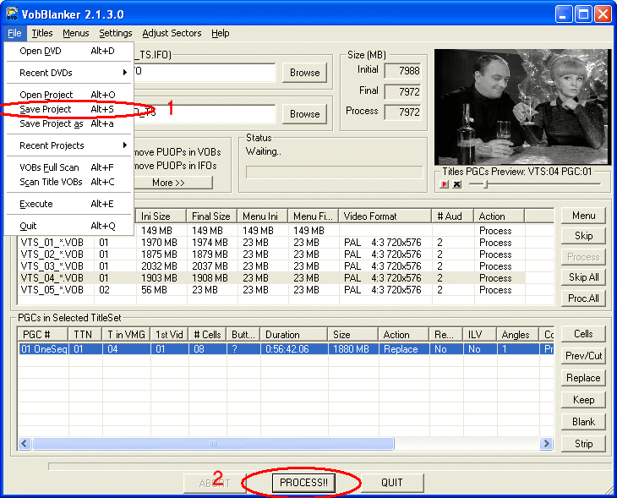The width and height of the screenshot is (617, 498).
Task: Click the 1880 MB size cell
Action: 353,349
